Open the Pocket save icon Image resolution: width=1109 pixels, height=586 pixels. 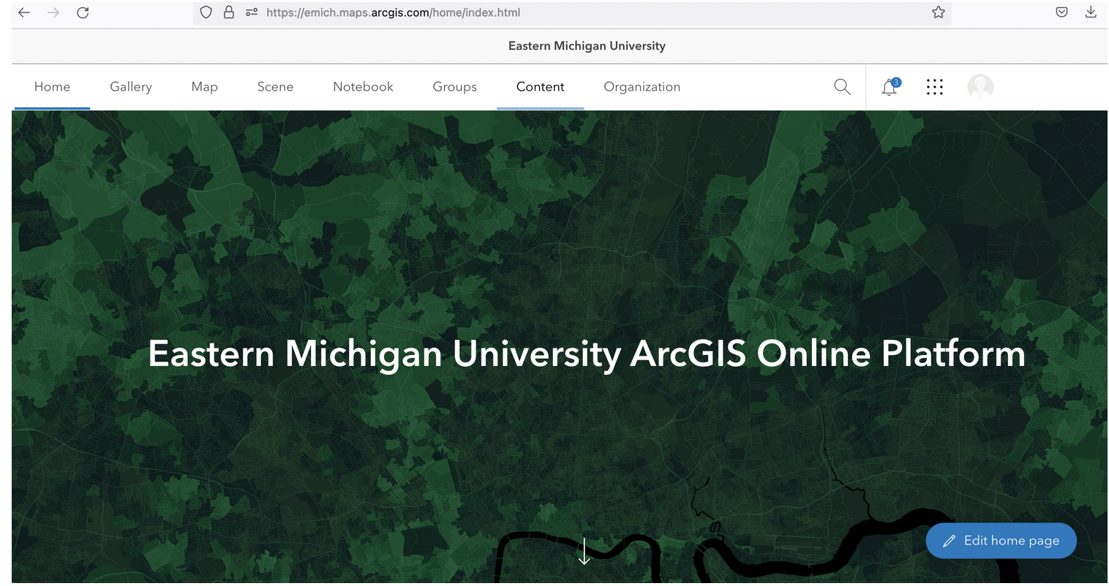(1061, 12)
